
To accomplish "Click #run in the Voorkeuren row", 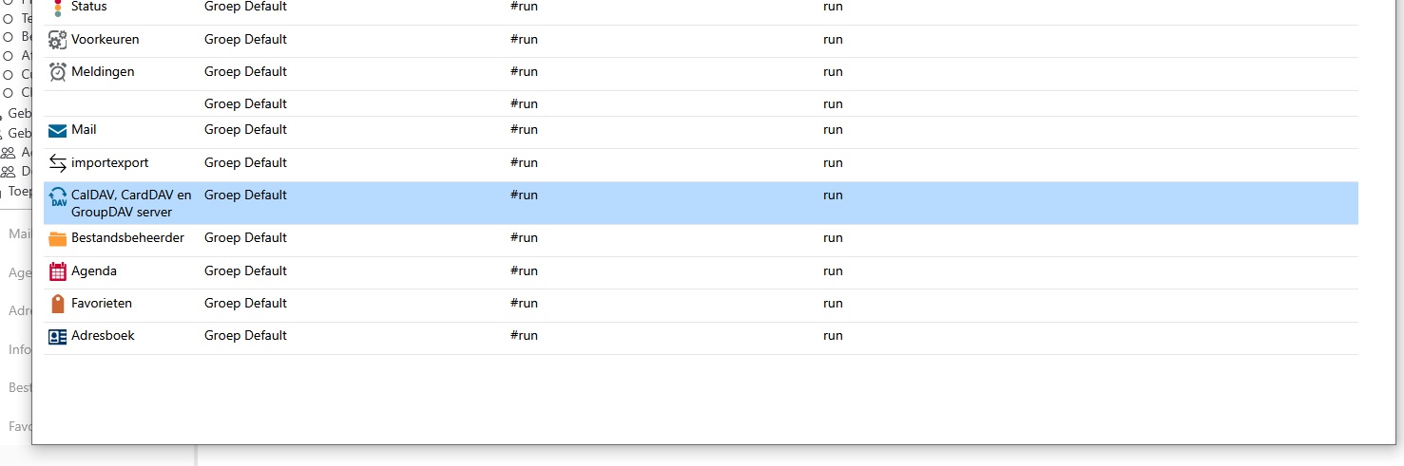I will (x=524, y=39).
